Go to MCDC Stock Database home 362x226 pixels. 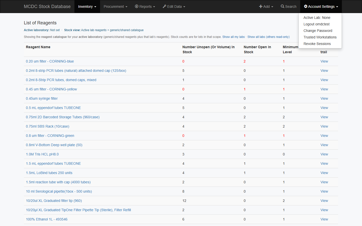[47, 7]
